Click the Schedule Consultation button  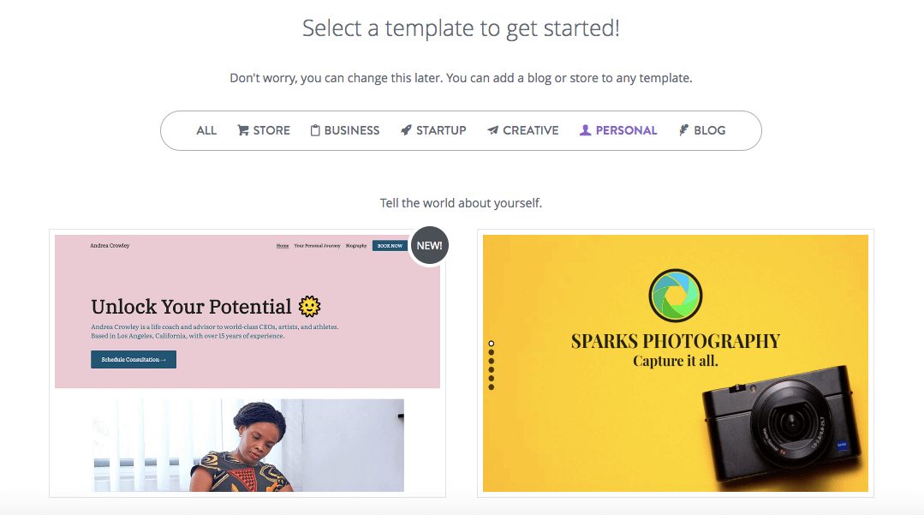(x=134, y=359)
